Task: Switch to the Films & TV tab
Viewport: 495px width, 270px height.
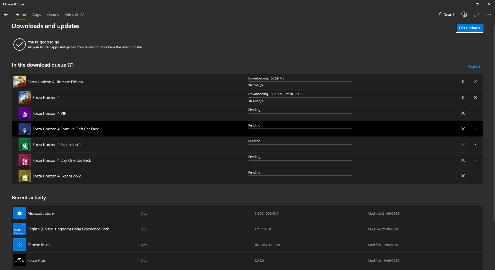Action: click(74, 15)
